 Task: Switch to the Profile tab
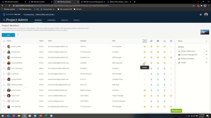click(76, 20)
